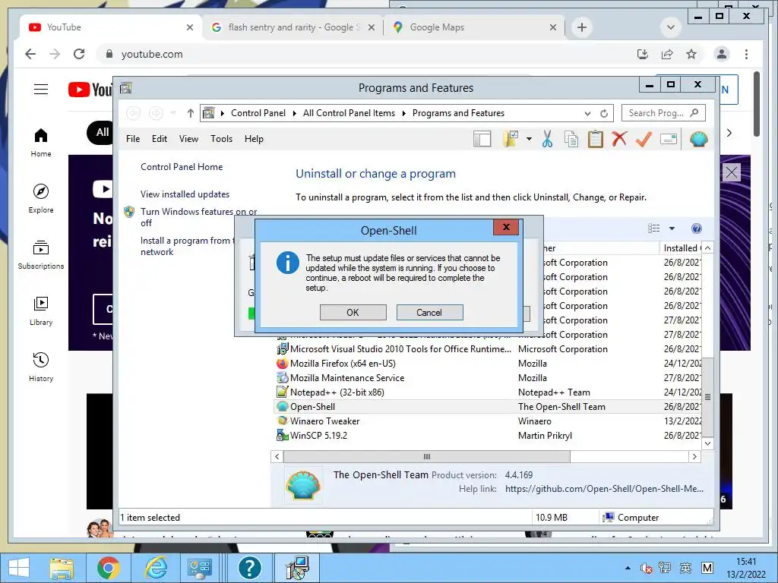This screenshot has width=778, height=583.
Task: Bookmark page with star icon in Chrome
Action: coord(691,54)
